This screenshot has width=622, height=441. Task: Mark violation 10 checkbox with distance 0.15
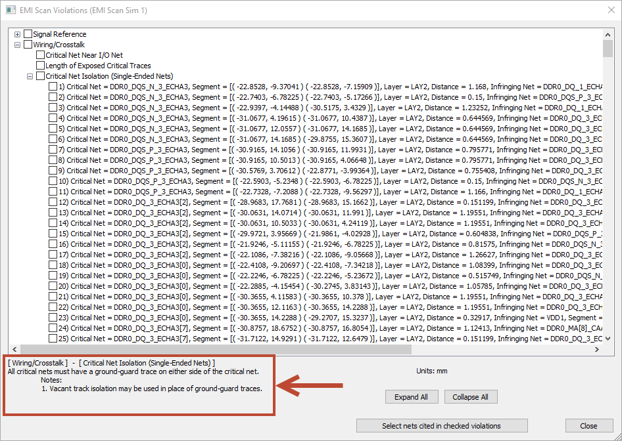coord(53,181)
